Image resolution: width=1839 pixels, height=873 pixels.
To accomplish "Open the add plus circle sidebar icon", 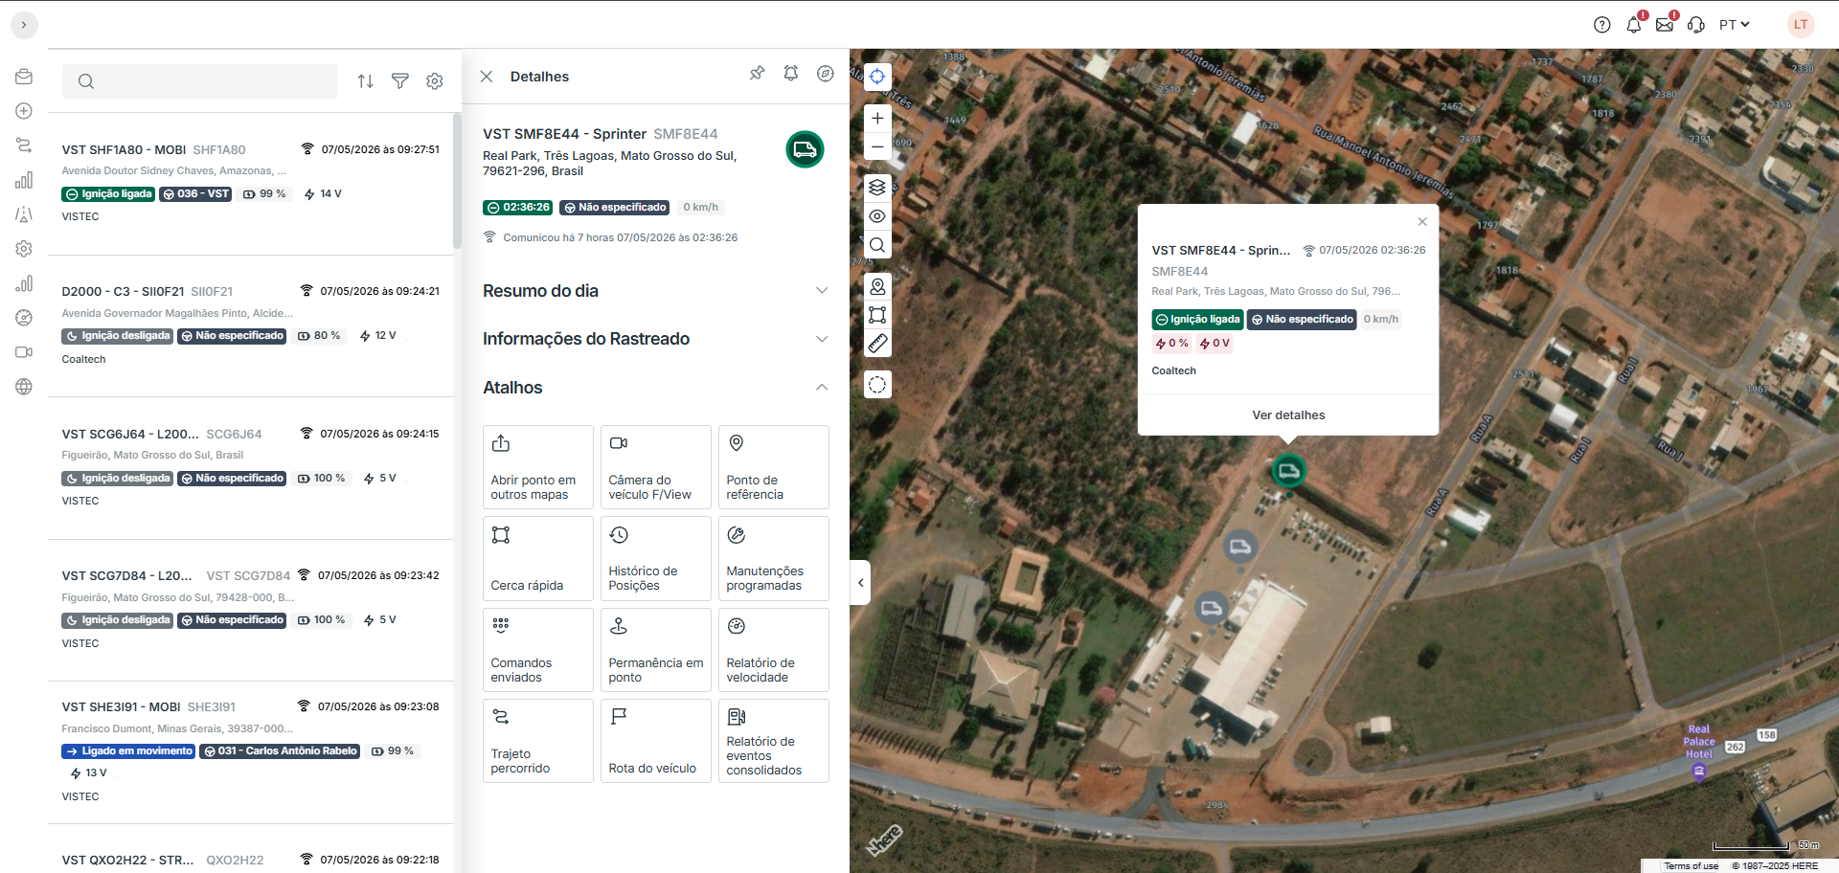I will tap(24, 111).
